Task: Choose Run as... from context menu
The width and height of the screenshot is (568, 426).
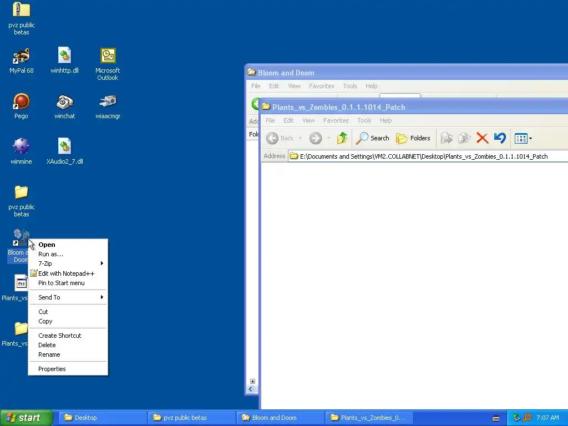Action: click(x=68, y=254)
